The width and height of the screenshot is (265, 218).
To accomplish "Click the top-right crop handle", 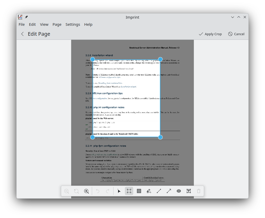I will click(160, 59).
